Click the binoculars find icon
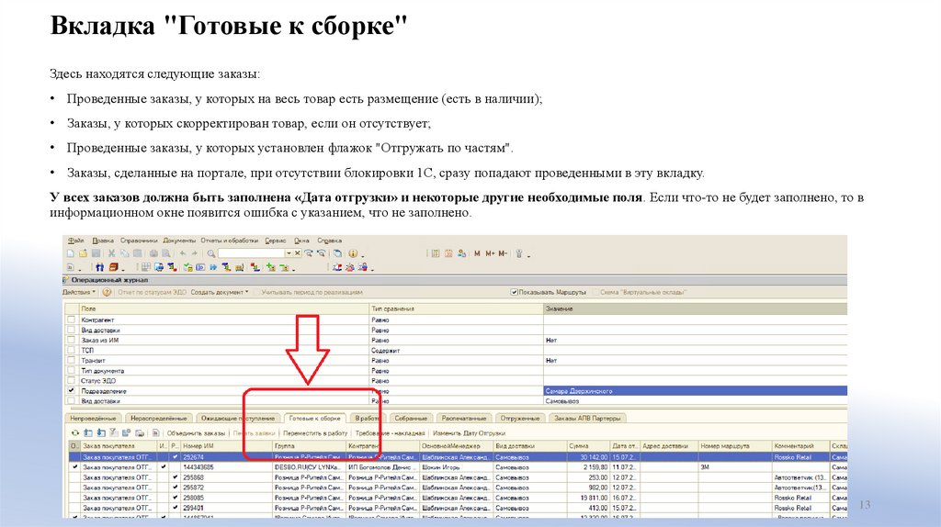 (99, 267)
